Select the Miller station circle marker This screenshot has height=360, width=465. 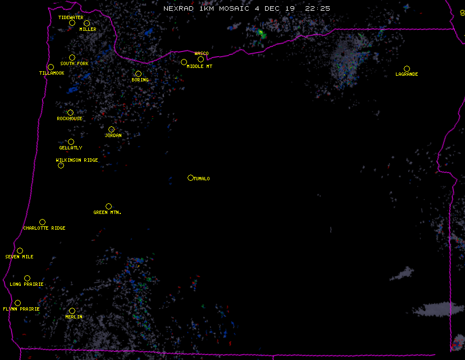pyautogui.click(x=86, y=23)
